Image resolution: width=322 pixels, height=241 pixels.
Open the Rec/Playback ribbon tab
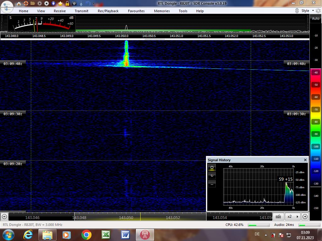tap(108, 11)
